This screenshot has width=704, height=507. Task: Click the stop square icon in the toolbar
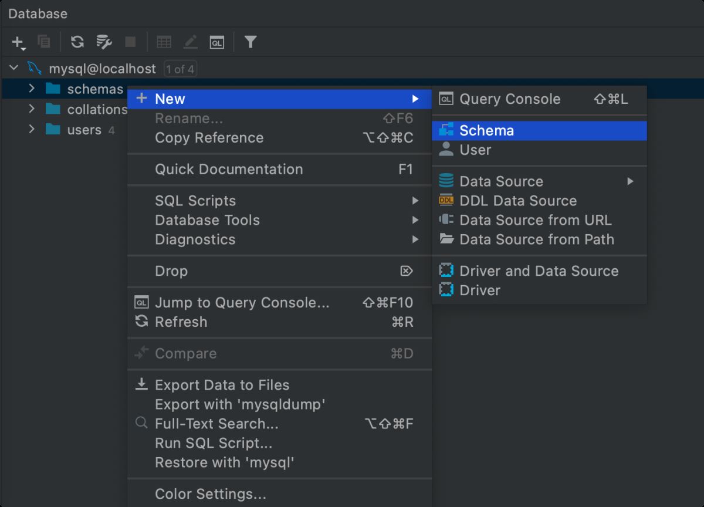[x=130, y=42]
